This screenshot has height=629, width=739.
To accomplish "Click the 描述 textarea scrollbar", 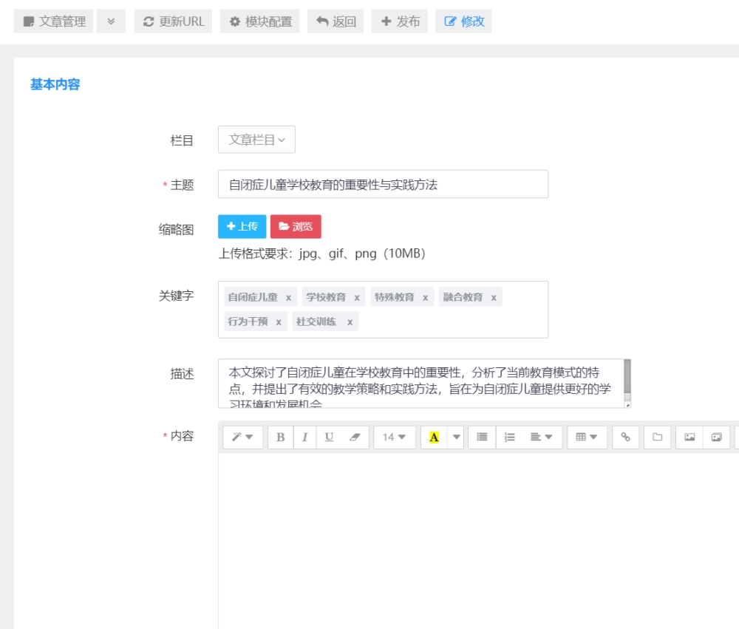I will pyautogui.click(x=627, y=376).
